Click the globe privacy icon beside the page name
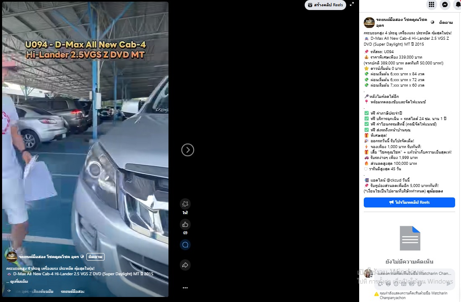Image resolution: width=461 pixels, height=302 pixels. click(433, 22)
